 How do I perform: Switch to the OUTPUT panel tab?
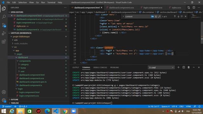tap(76, 67)
